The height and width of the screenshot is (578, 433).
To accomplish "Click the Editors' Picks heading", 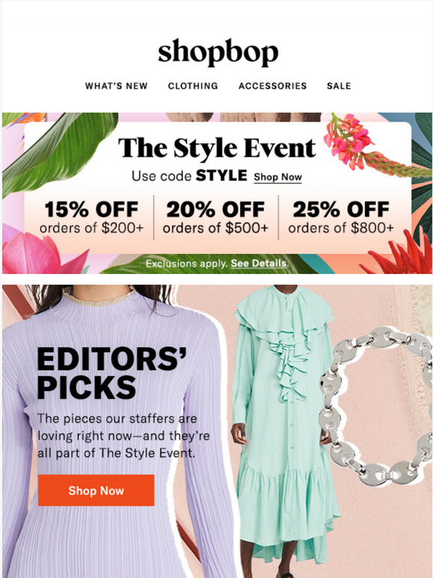I will click(112, 373).
